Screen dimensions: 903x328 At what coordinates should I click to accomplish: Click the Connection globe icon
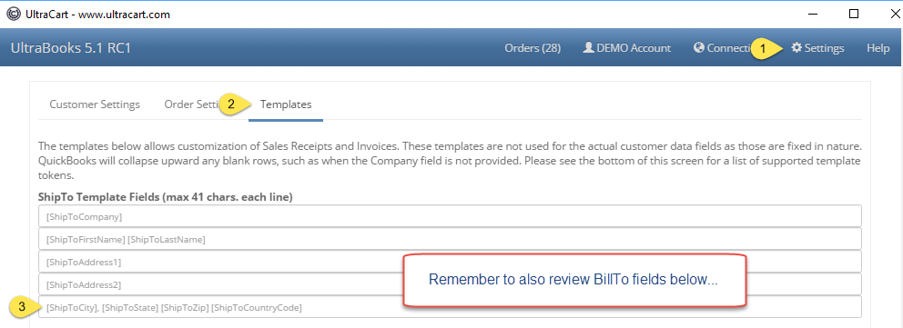click(x=699, y=47)
